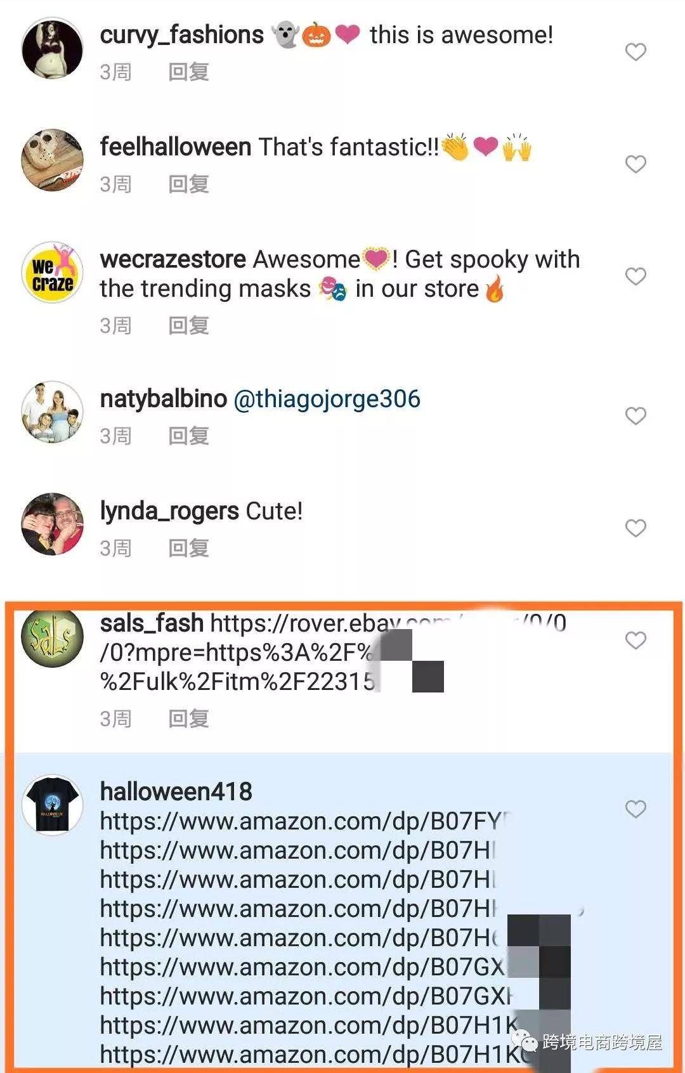Open feelhalloween mask avatar
This screenshot has width=685, height=1073.
click(53, 160)
